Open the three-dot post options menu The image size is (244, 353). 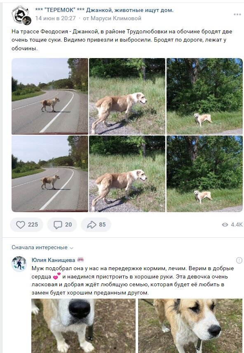[237, 14]
